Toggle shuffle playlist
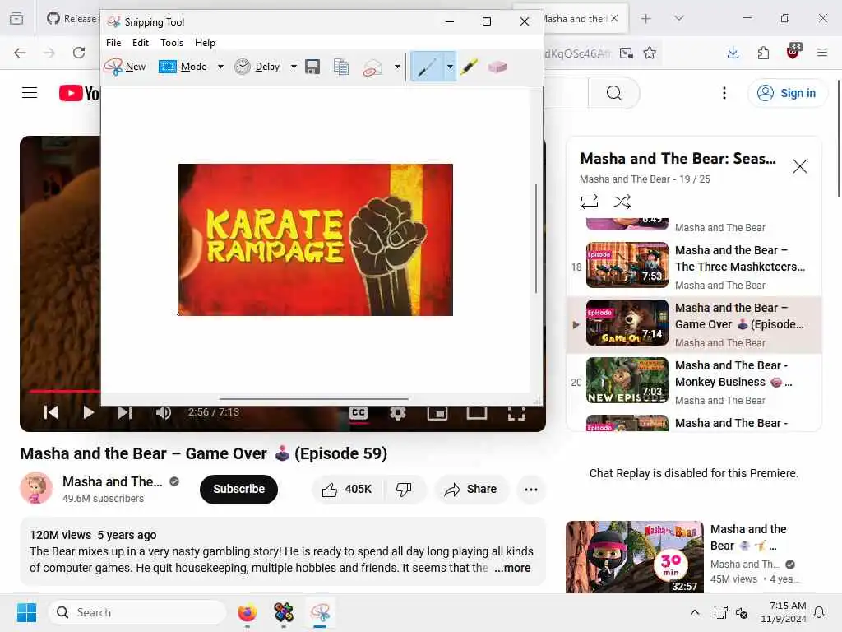842x632 pixels. click(622, 202)
